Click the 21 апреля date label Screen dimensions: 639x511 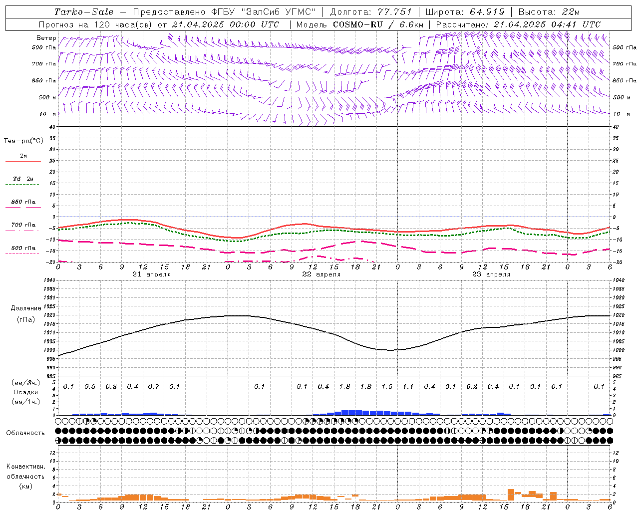(x=152, y=274)
